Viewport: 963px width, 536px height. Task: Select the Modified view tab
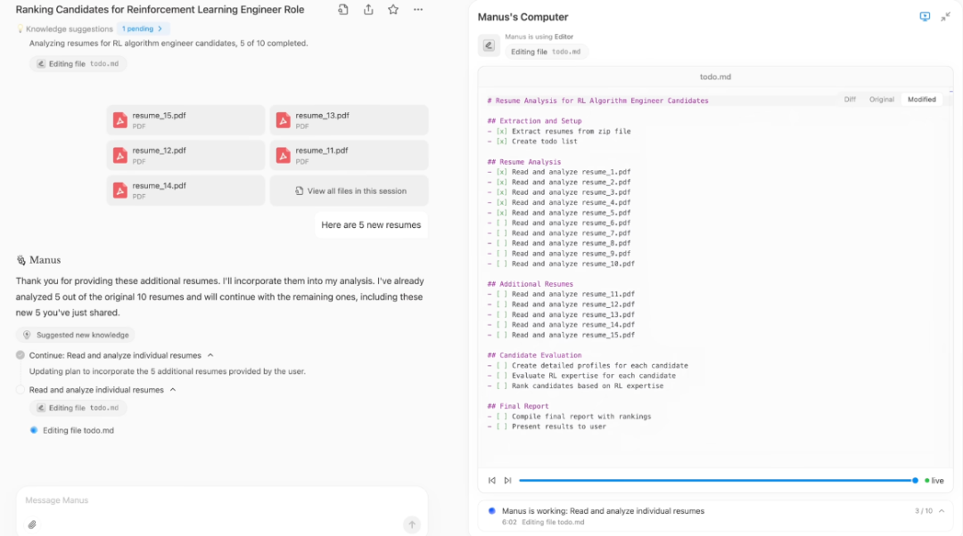(x=921, y=100)
